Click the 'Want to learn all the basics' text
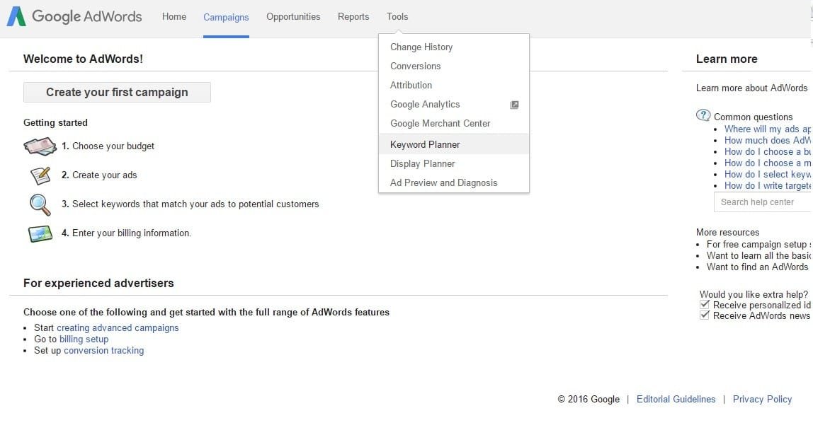The image size is (813, 430). (x=759, y=256)
